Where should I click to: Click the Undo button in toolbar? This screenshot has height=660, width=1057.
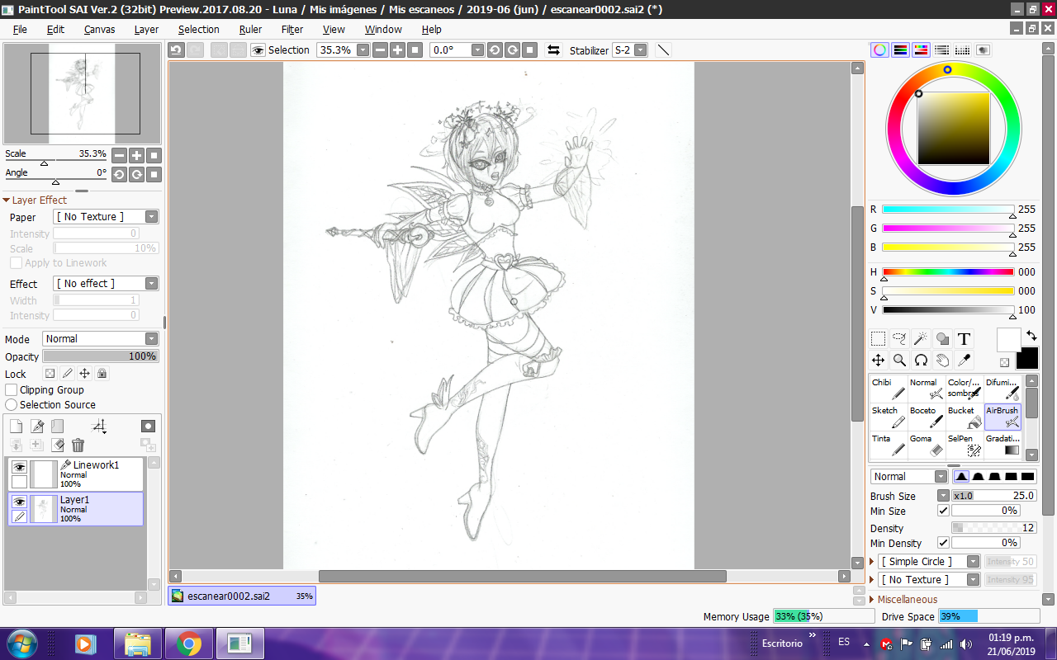[x=176, y=50]
